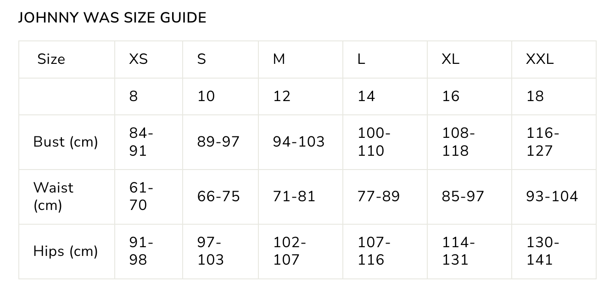Click the Hips (cm) row label
This screenshot has width=615, height=306.
coord(66,251)
